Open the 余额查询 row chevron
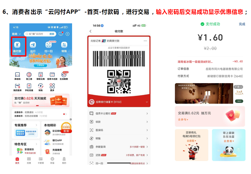 tap(147, 147)
